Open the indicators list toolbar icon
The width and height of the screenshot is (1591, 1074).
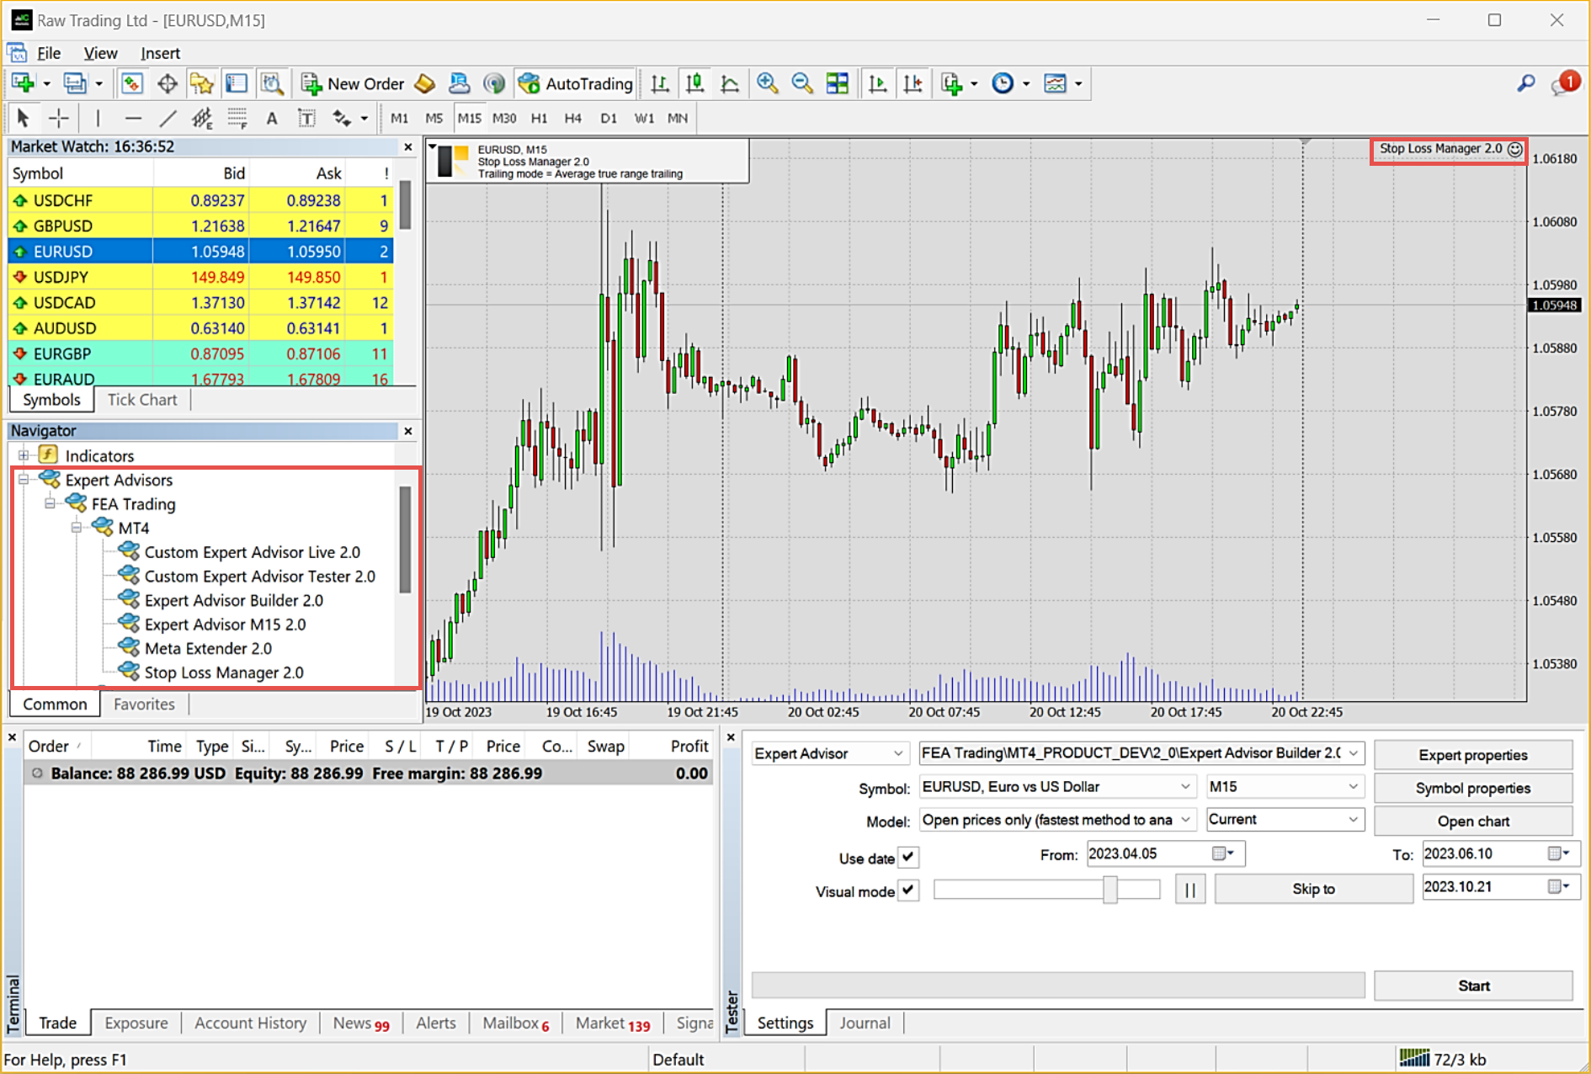click(952, 83)
